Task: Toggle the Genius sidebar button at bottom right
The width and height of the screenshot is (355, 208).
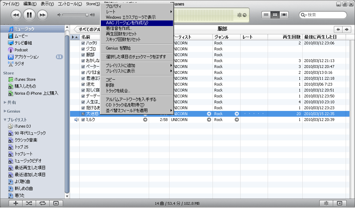Action: (339, 203)
